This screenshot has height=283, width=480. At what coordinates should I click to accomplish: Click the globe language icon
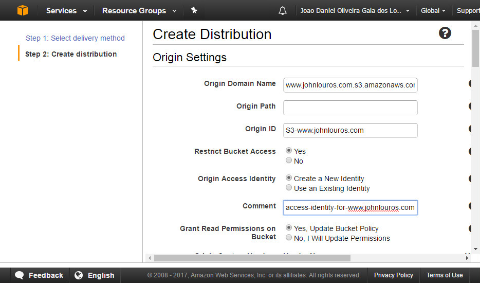click(x=79, y=275)
